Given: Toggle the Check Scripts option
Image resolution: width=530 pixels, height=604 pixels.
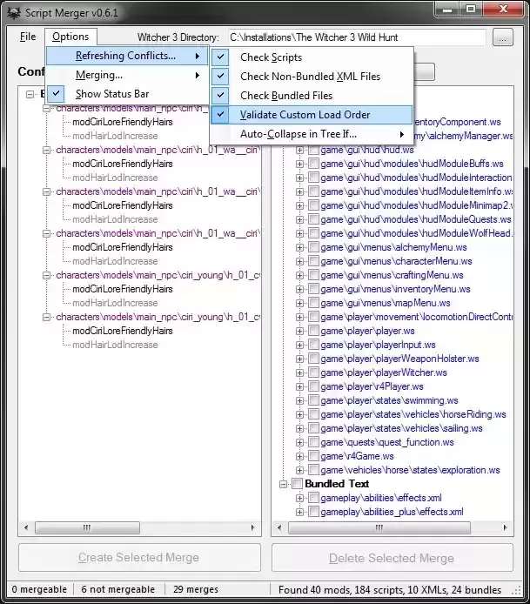Looking at the screenshot, I should (271, 57).
